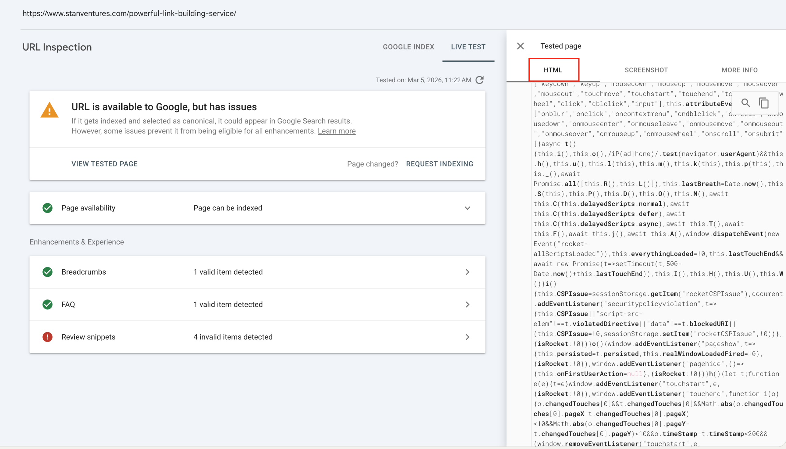
Task: Open the MORE INFO tab
Action: click(739, 70)
